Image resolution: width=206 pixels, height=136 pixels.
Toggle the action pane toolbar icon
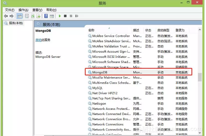pos(52,16)
